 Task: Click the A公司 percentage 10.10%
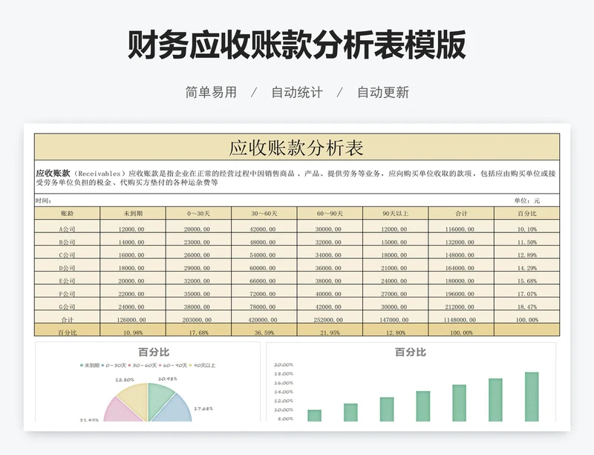527,229
